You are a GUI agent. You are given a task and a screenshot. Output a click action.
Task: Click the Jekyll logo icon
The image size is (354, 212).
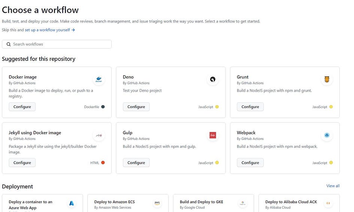[x=99, y=135]
